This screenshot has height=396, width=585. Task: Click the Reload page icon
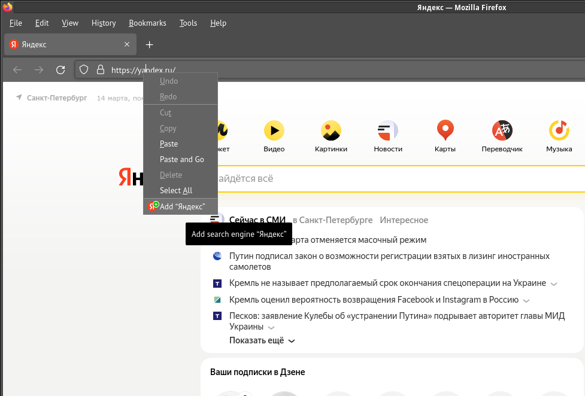[60, 70]
